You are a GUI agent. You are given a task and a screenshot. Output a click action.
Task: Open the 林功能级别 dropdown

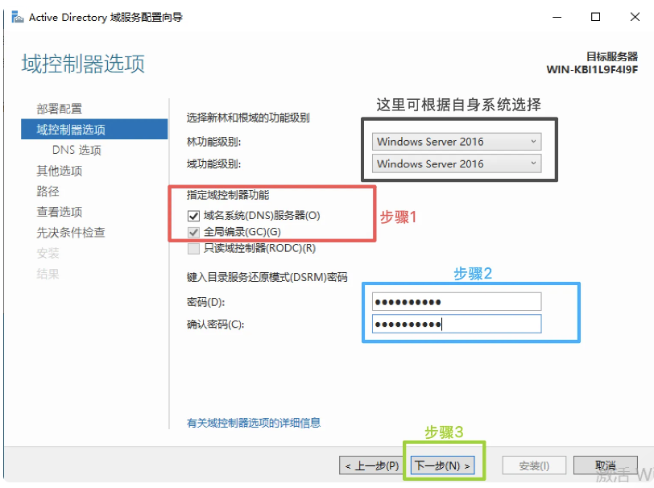click(x=456, y=142)
